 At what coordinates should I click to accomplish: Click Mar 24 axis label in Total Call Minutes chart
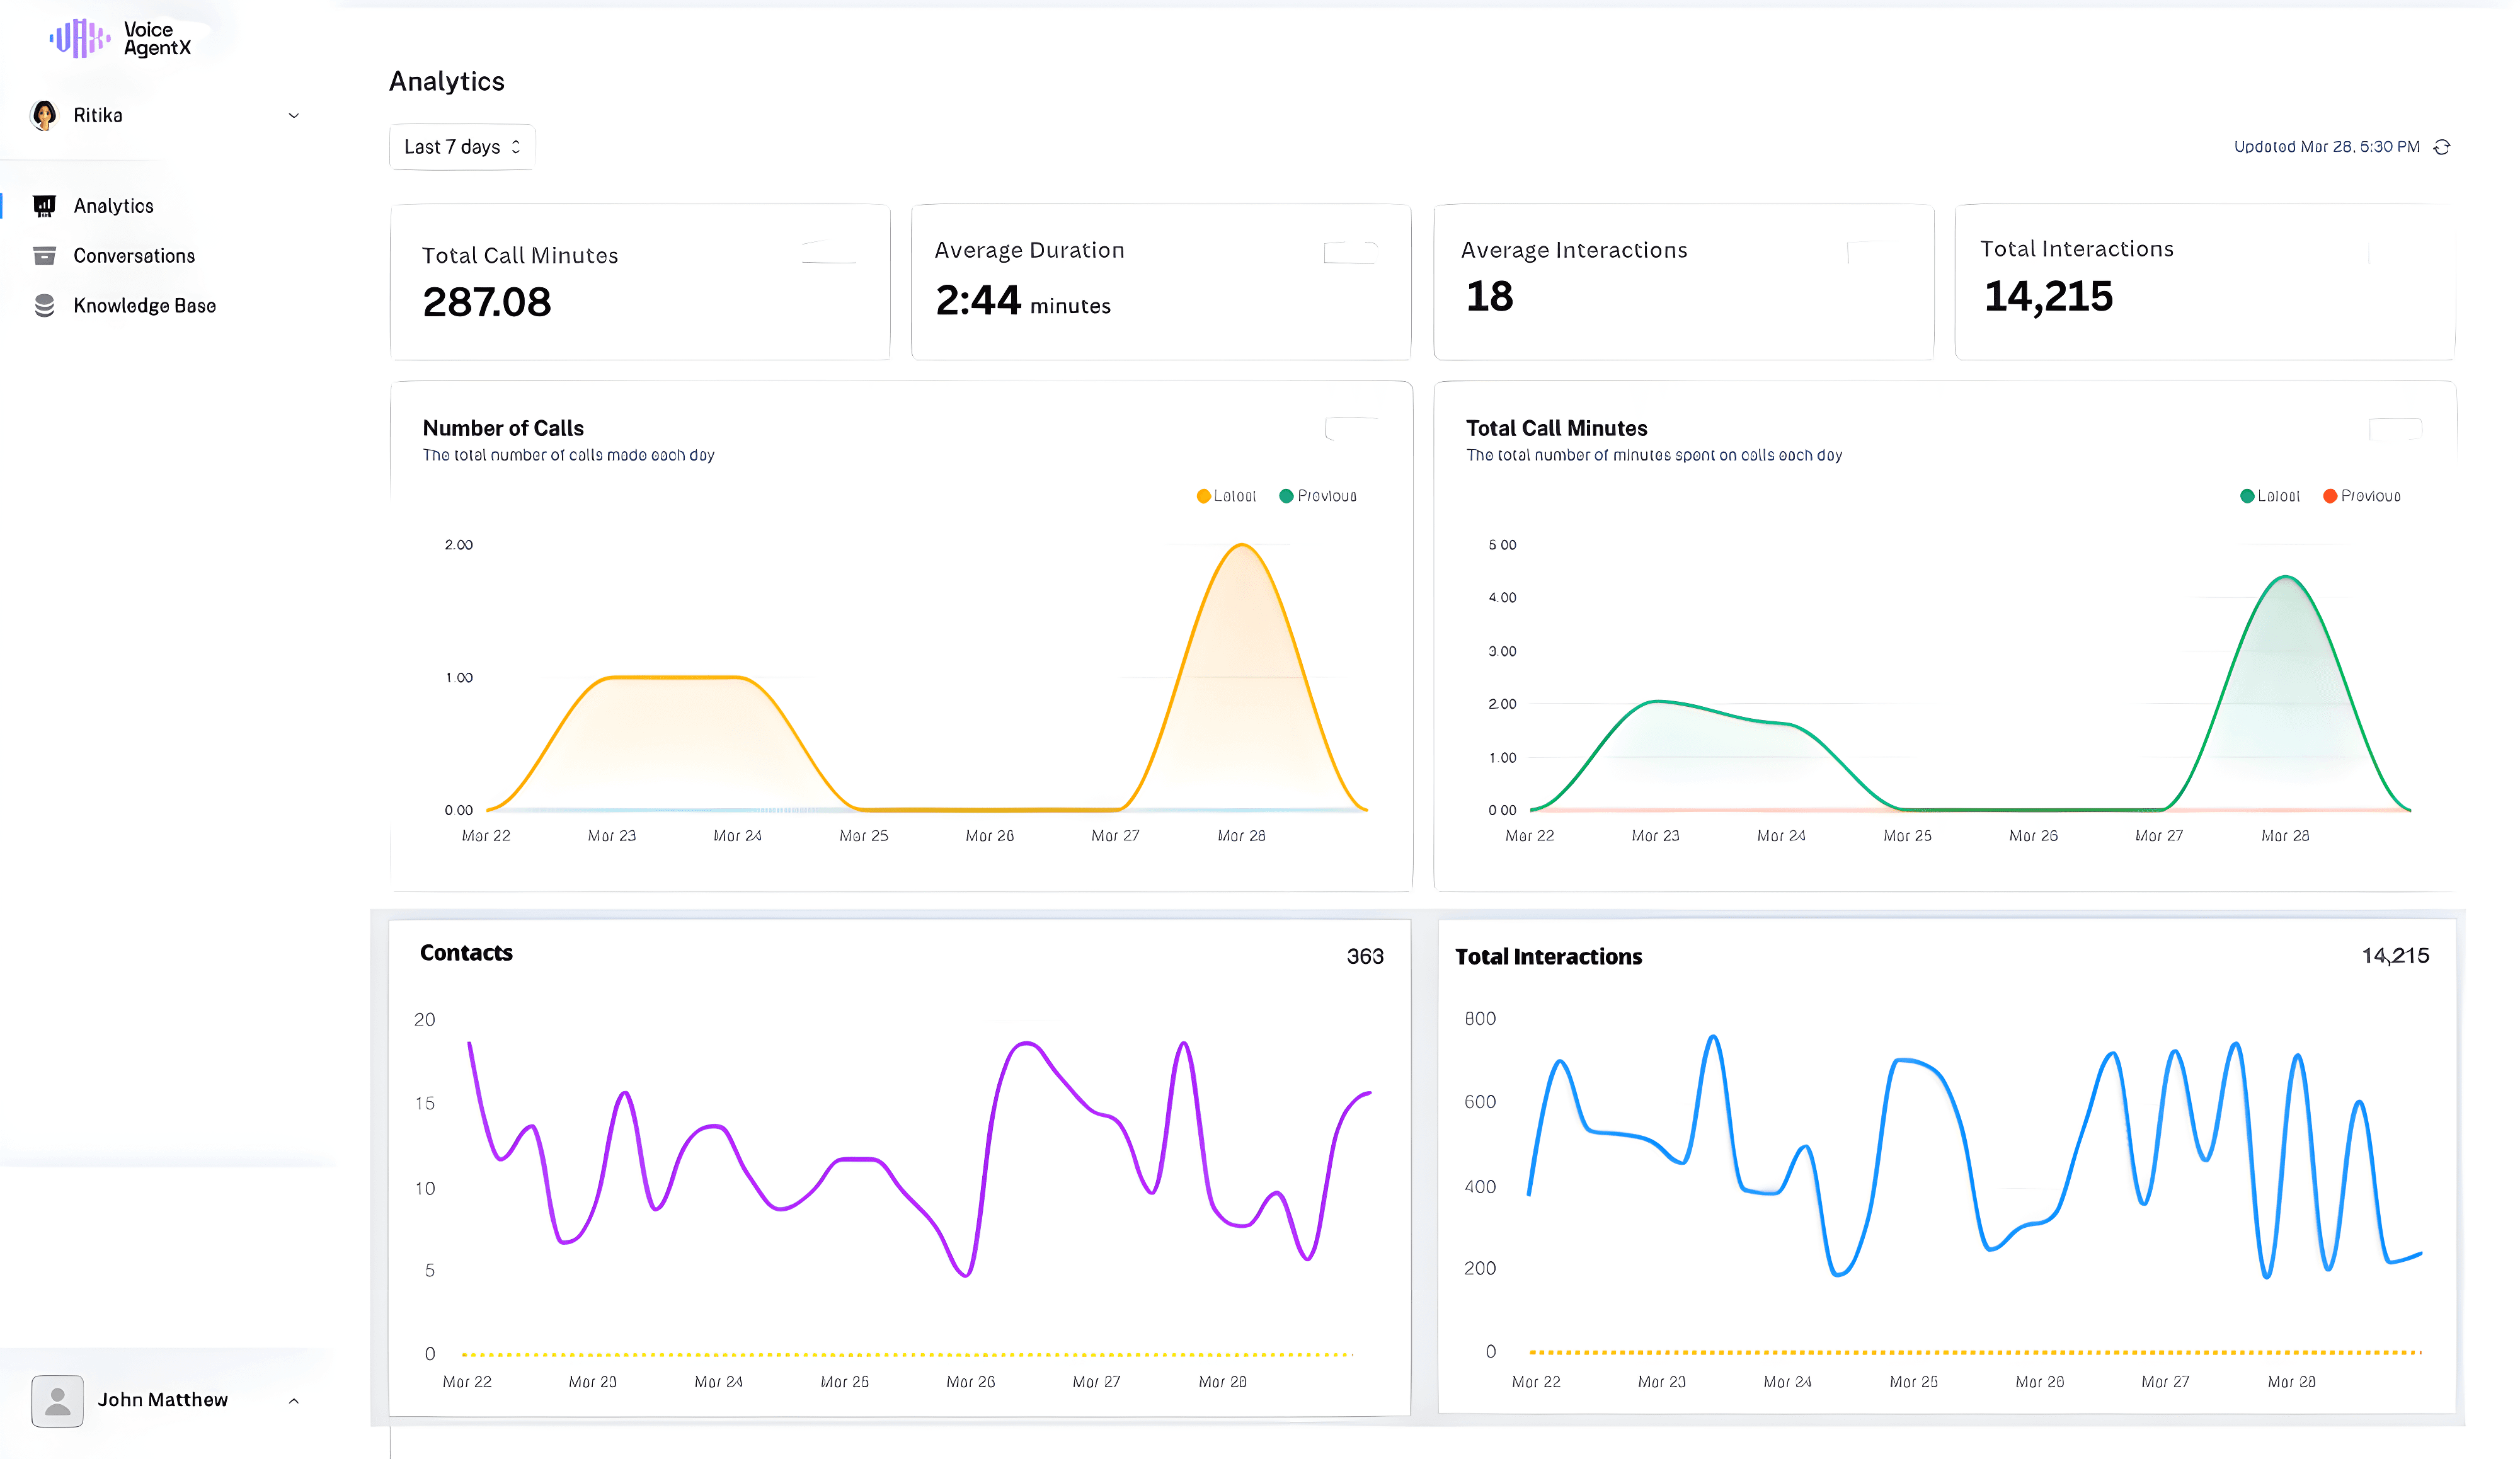[1782, 836]
